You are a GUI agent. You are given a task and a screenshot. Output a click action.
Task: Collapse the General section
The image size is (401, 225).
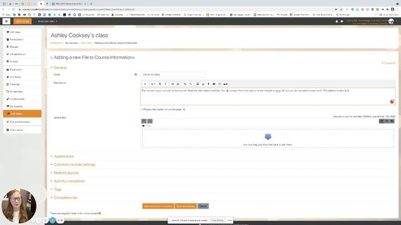pos(60,67)
